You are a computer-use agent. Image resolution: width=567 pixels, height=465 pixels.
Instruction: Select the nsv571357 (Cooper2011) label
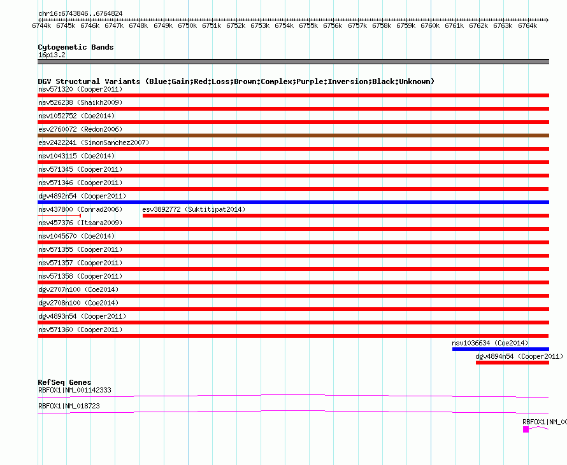(x=80, y=263)
